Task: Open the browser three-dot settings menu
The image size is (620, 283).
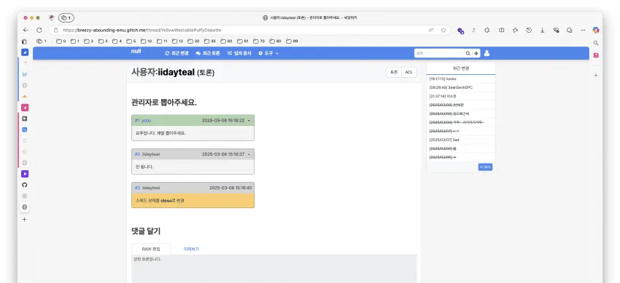Action: (584, 30)
